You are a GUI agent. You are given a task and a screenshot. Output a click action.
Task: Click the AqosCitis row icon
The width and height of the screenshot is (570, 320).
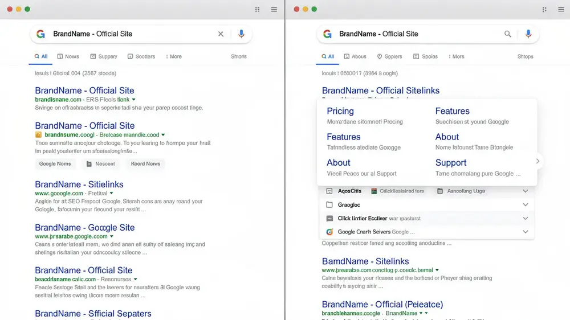point(329,191)
